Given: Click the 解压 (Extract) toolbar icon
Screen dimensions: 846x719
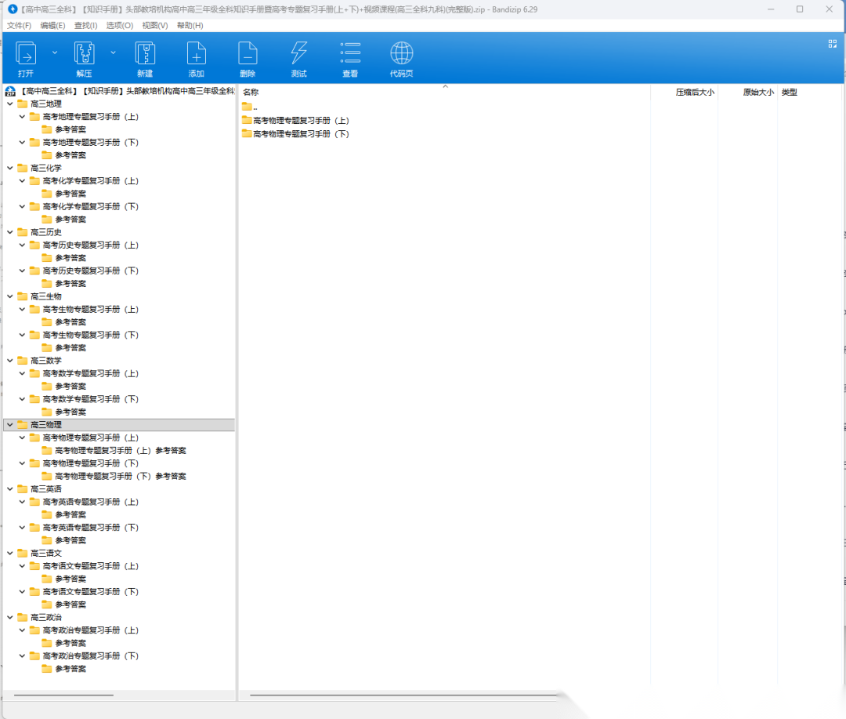Looking at the screenshot, I should point(84,54).
